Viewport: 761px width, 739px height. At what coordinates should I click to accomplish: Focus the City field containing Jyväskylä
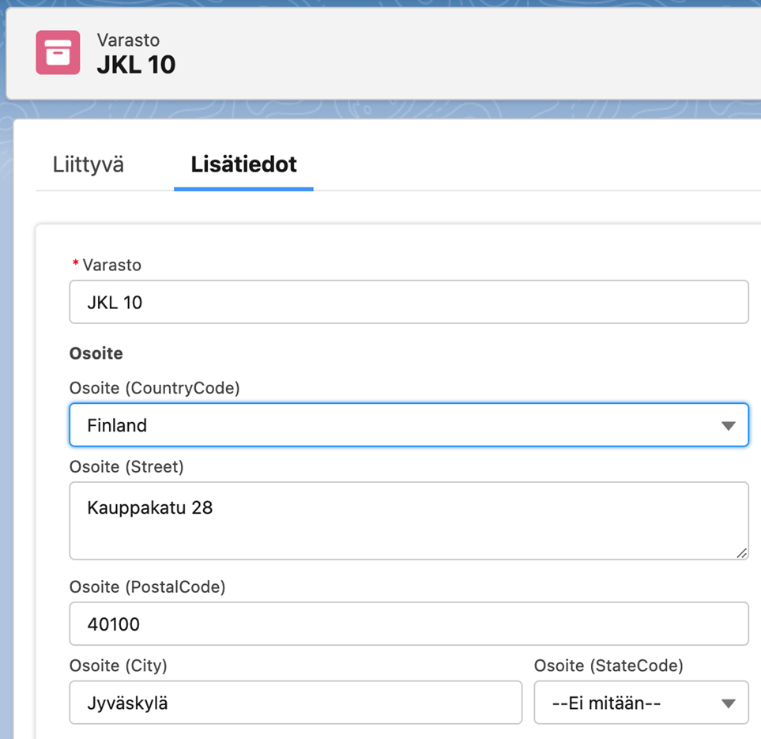click(296, 703)
